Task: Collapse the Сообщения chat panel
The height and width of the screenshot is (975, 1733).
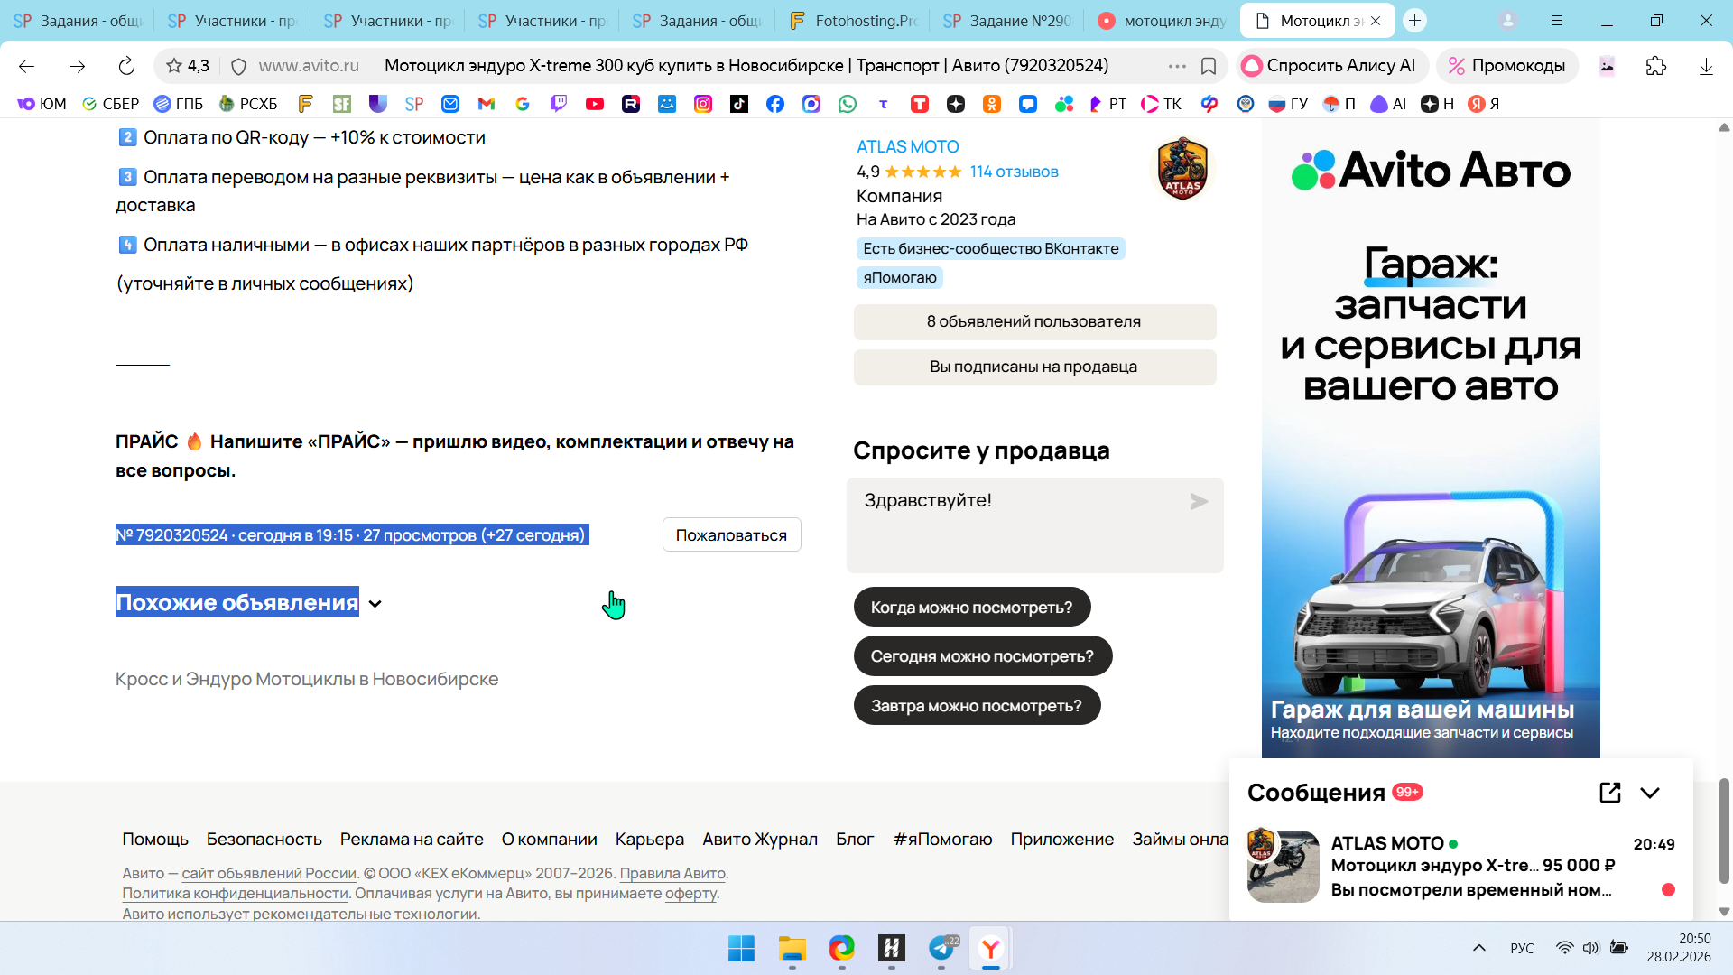Action: click(1650, 793)
